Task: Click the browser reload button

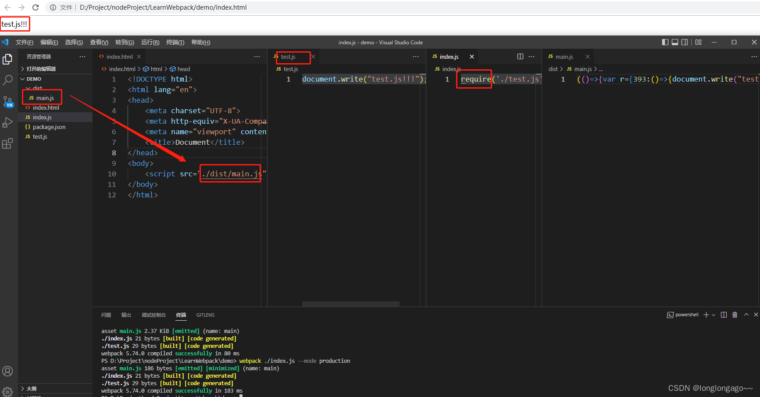Action: pos(36,7)
